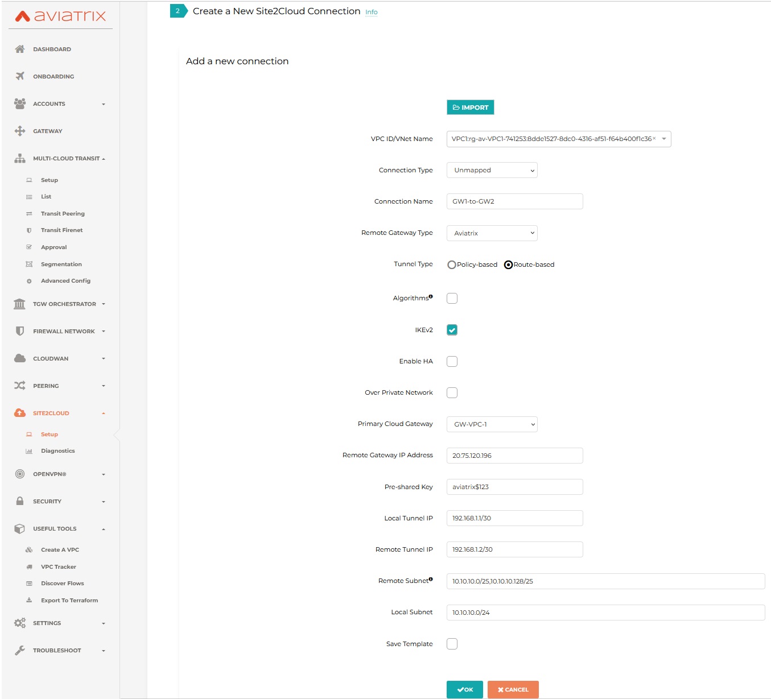Screen dimensions: 771x699
Task: Open Transit Peering submenu item
Action: coord(63,214)
